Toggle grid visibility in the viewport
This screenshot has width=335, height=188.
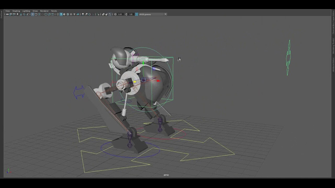32,14
